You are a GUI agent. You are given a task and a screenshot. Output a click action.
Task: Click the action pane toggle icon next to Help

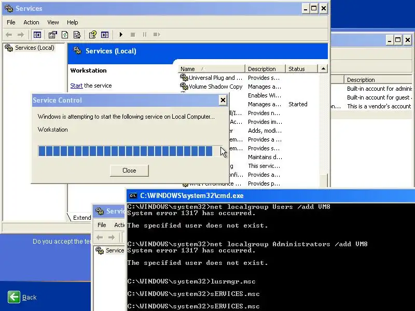[105, 35]
